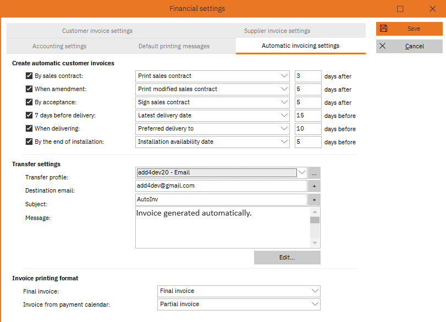Open the ellipsis browse icon beside Transfer profile

coord(313,172)
